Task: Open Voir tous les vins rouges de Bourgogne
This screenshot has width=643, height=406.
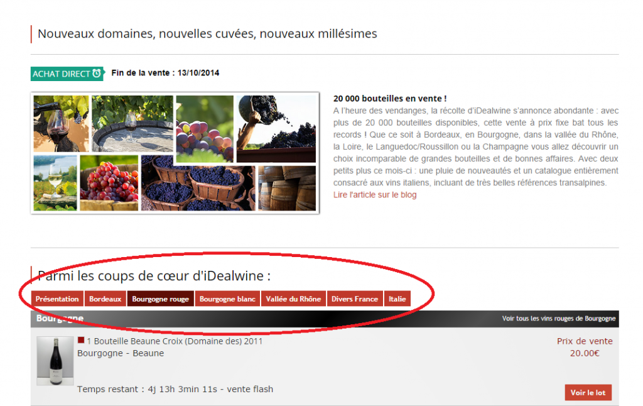Action: (x=558, y=318)
